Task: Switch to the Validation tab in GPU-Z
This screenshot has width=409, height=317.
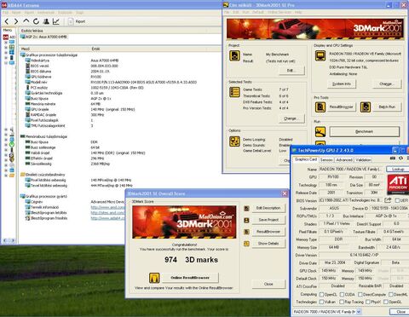Action: (363, 160)
